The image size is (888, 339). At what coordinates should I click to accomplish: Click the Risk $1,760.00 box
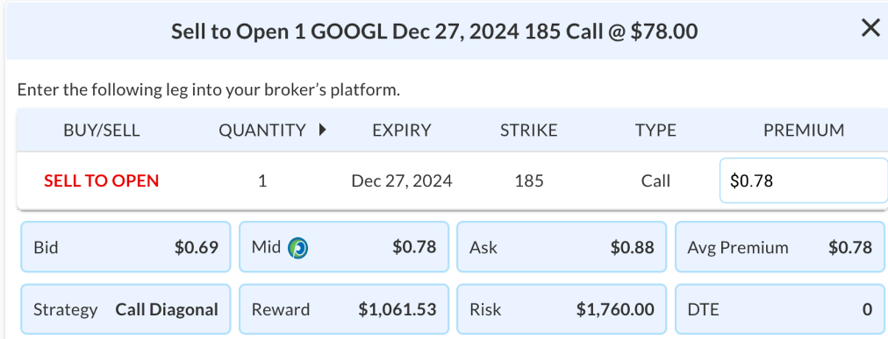pyautogui.click(x=562, y=309)
